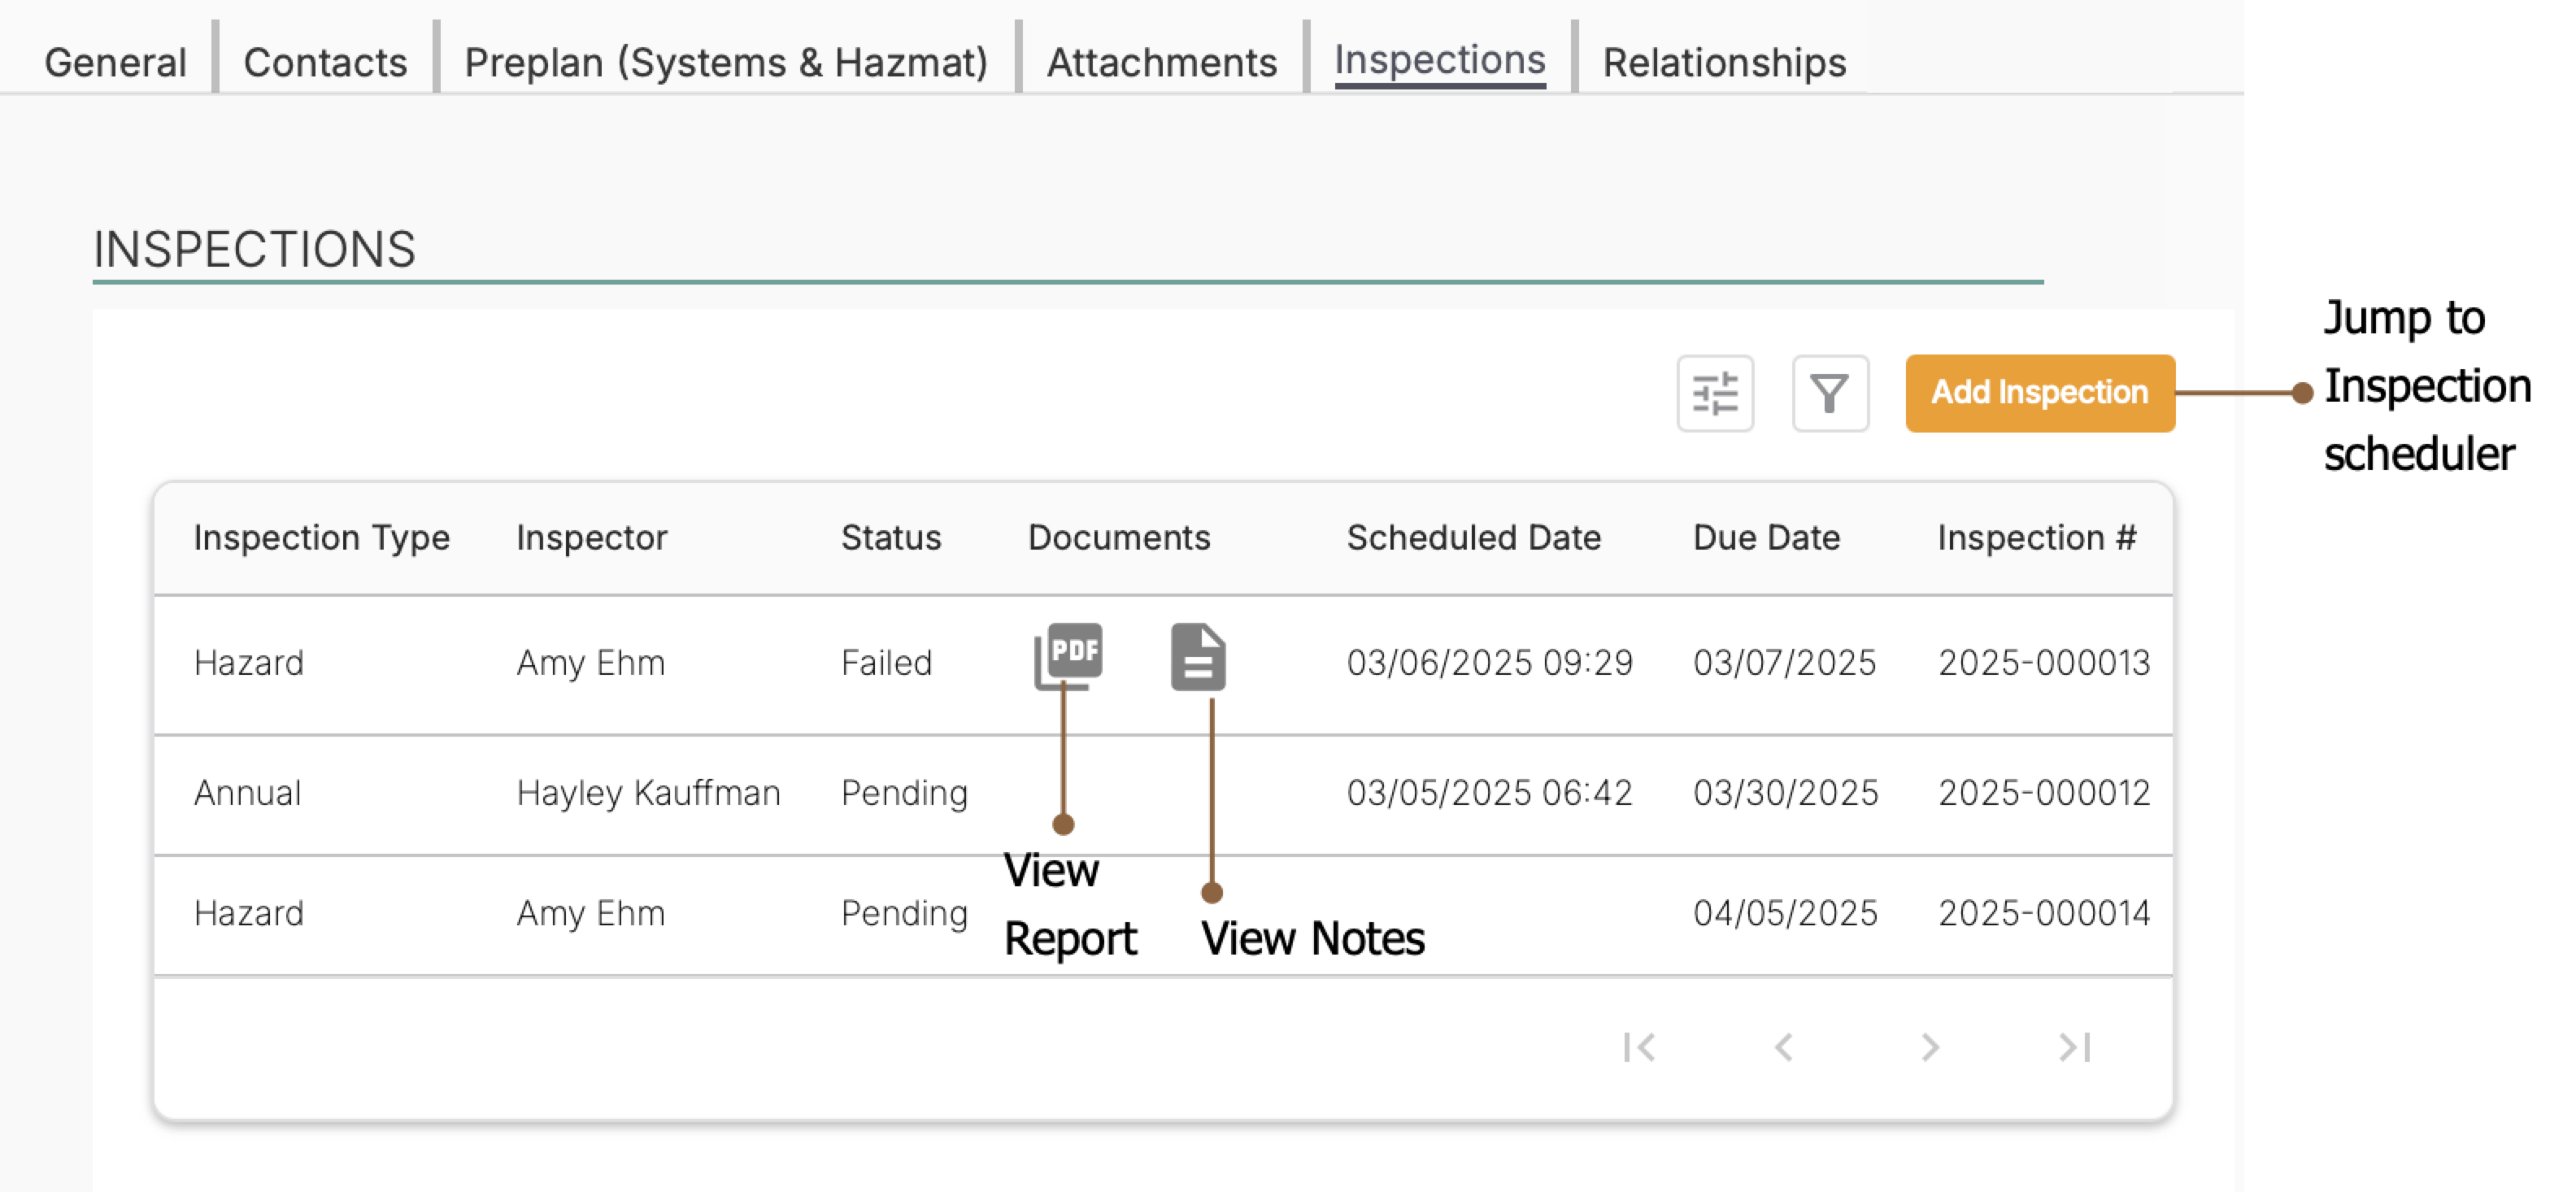The height and width of the screenshot is (1192, 2576).
Task: Sort by Inspection Type column header
Action: tap(321, 538)
